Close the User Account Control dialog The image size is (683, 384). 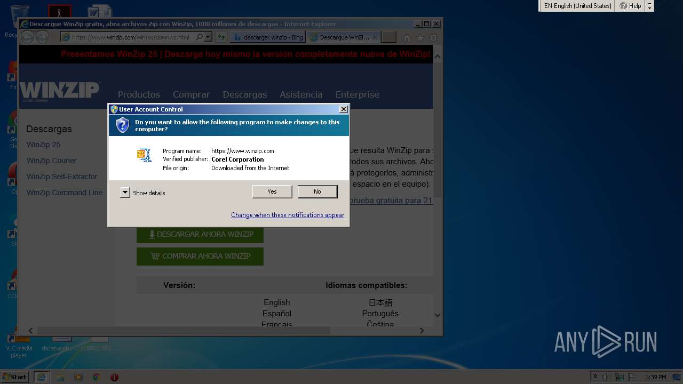(344, 109)
